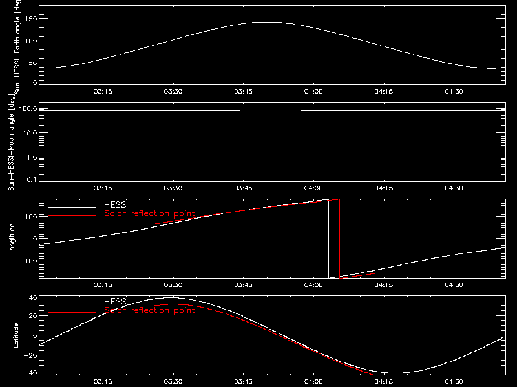Image resolution: width=517 pixels, height=387 pixels.
Task: Click 04:15 time label under Latitude plot
Action: coord(384,381)
